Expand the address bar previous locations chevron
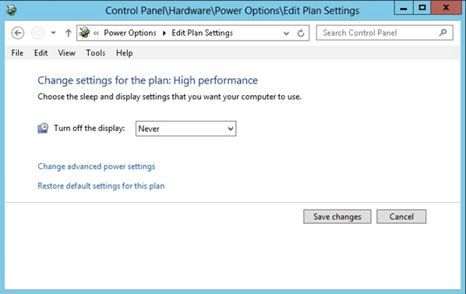Image resolution: width=466 pixels, height=294 pixels. (x=286, y=33)
